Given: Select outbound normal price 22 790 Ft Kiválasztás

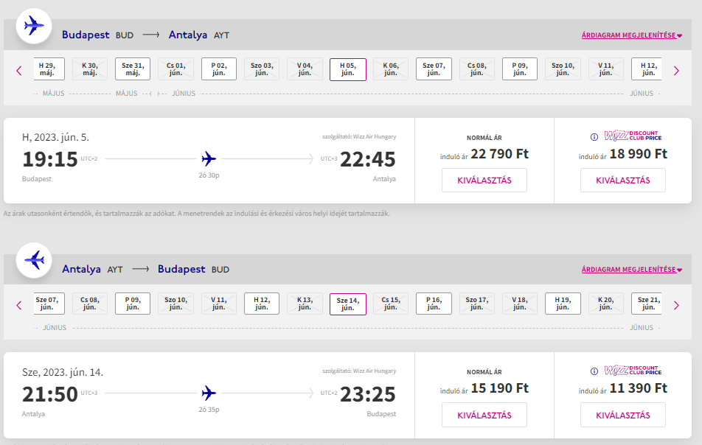Looking at the screenshot, I should point(484,181).
